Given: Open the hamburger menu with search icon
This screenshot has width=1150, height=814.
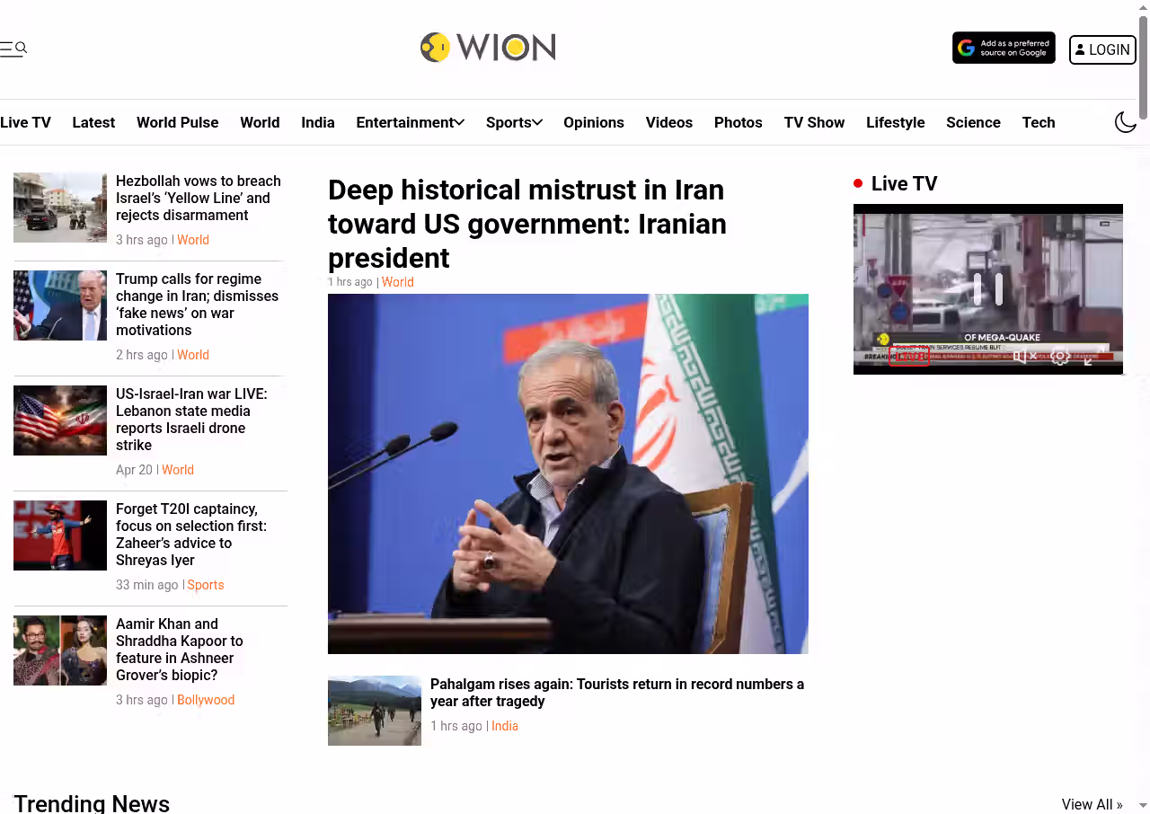Looking at the screenshot, I should (x=13, y=49).
